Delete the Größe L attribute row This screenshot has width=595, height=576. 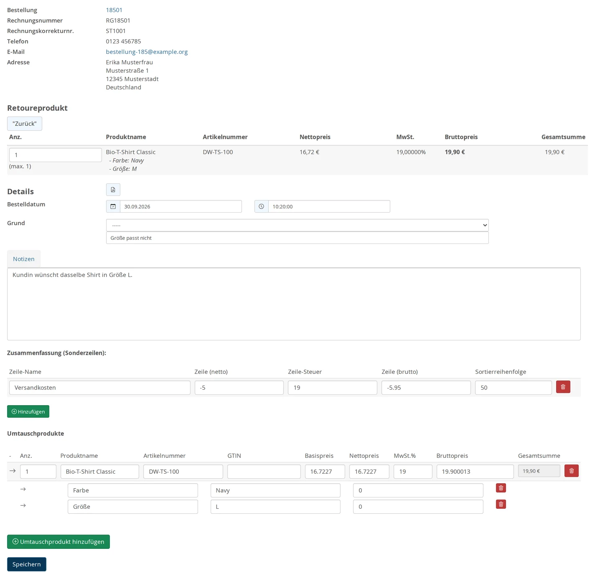click(501, 504)
